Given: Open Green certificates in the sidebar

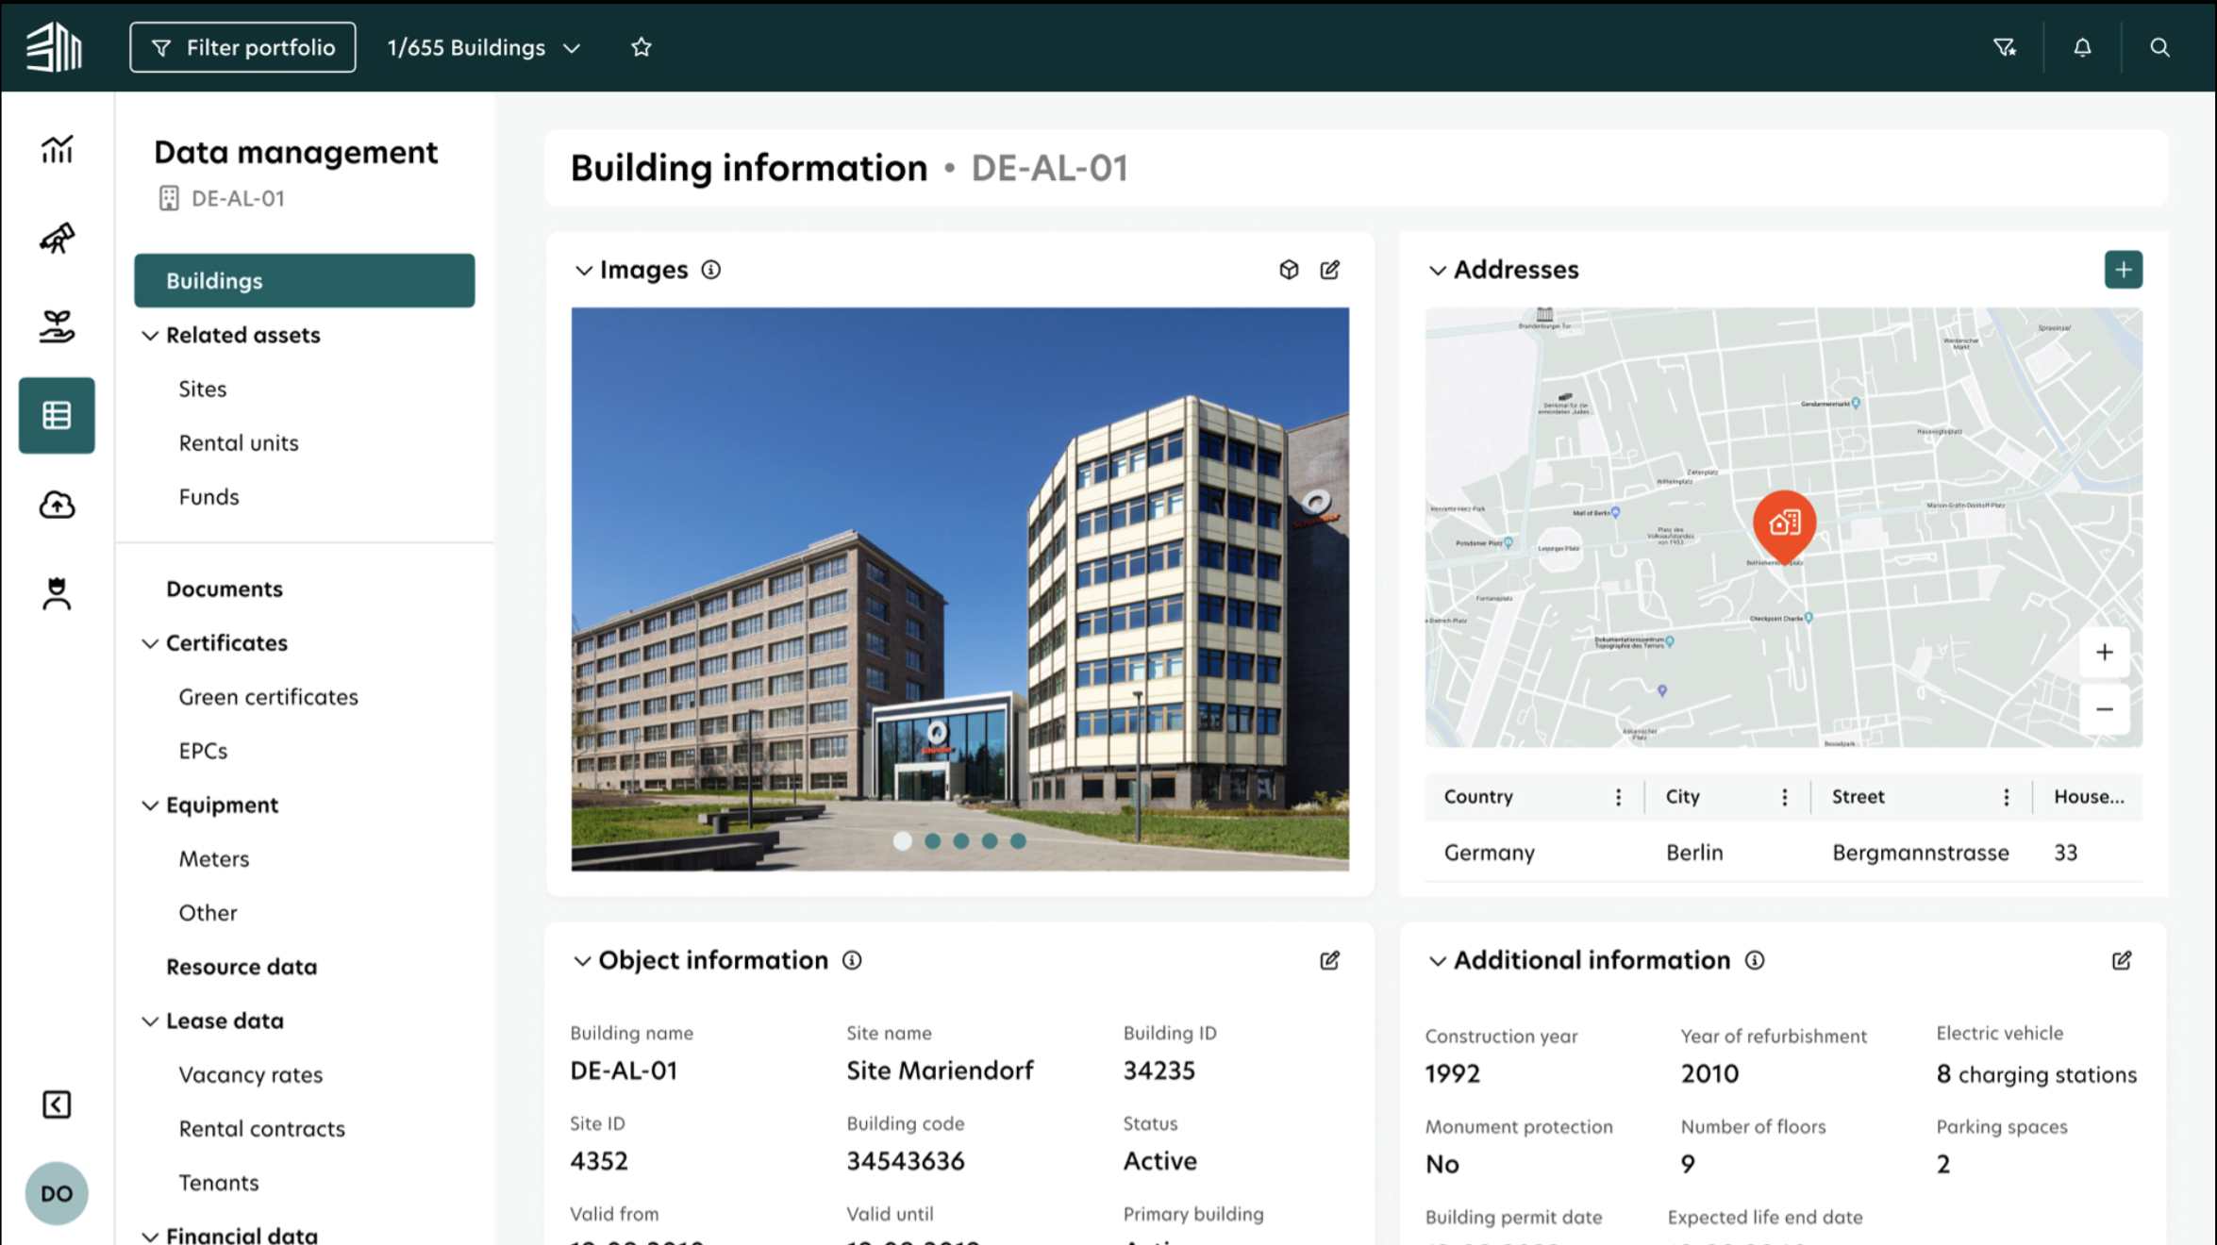Looking at the screenshot, I should [x=269, y=697].
